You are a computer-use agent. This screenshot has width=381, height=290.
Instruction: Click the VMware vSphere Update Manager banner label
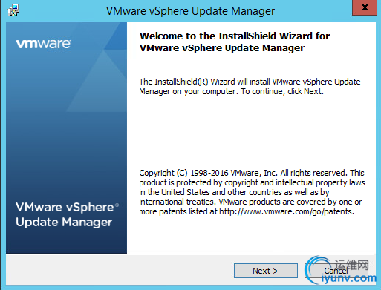(67, 214)
